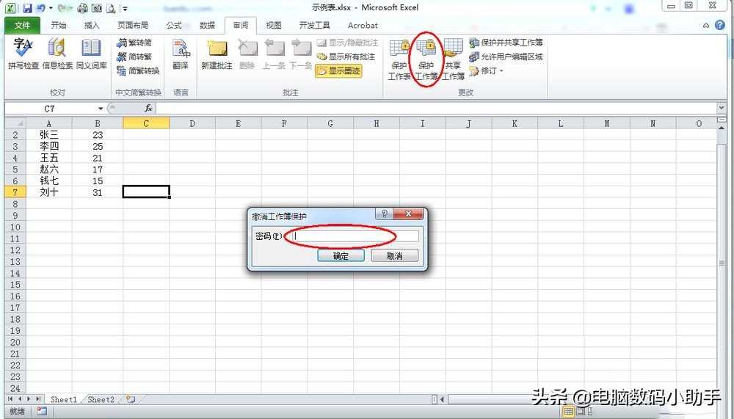Click 确定 in the unprotect workbook dialog
Screen dimensions: 734x419
pyautogui.click(x=341, y=255)
